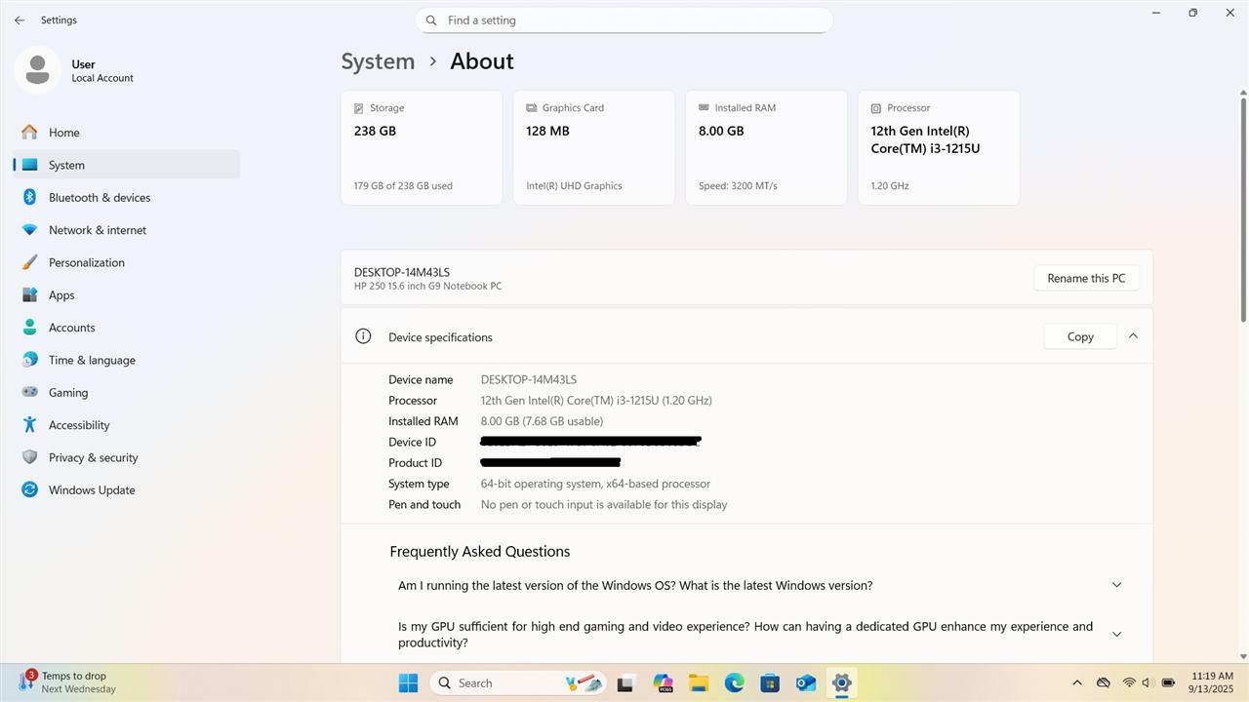Click the DESKTOP-14M43LS heading above HP 250
Image resolution: width=1249 pixels, height=702 pixels.
(402, 272)
